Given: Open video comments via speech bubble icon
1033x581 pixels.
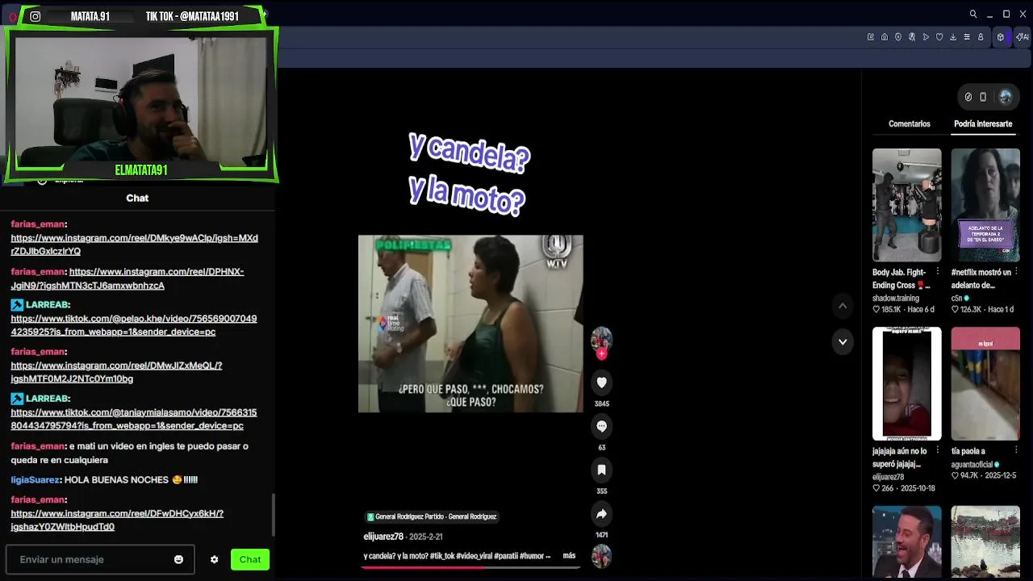Looking at the screenshot, I should [601, 426].
